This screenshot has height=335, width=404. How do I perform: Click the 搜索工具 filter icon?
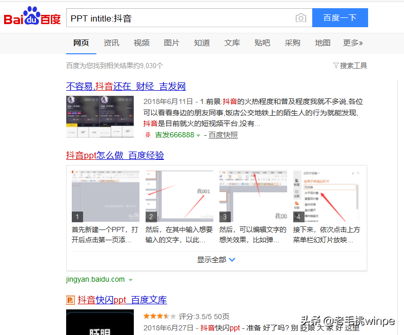pos(336,66)
